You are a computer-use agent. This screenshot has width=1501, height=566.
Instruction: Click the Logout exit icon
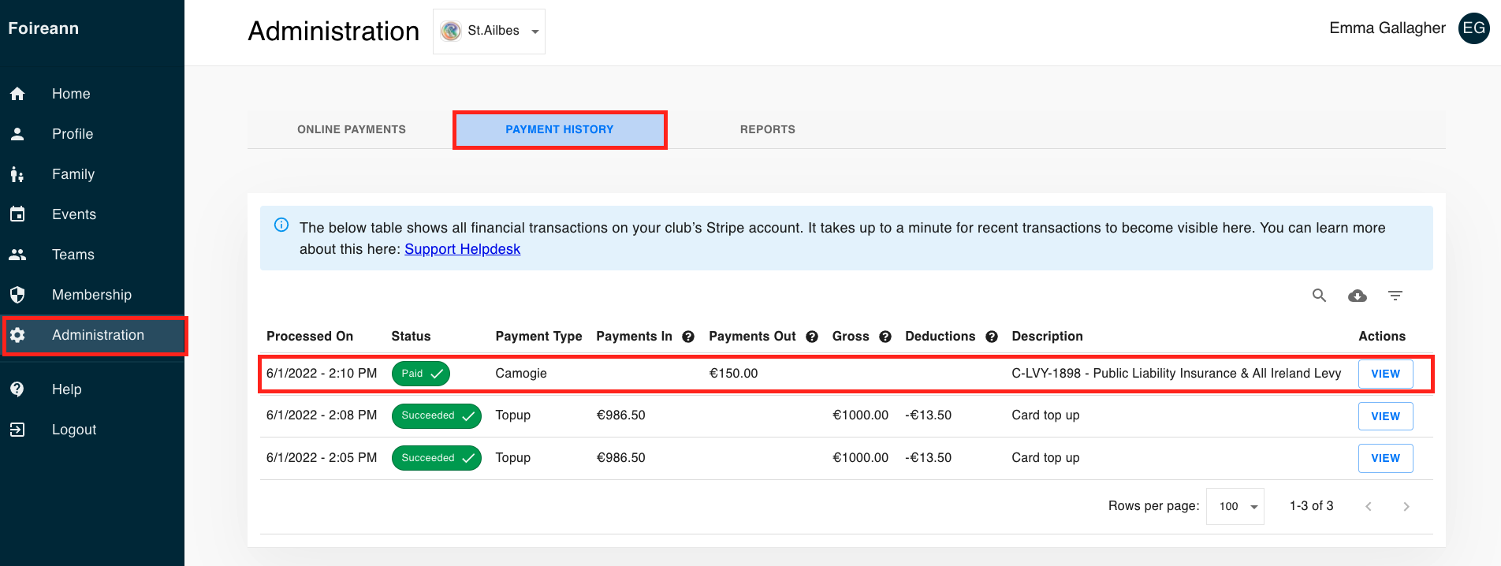click(17, 430)
